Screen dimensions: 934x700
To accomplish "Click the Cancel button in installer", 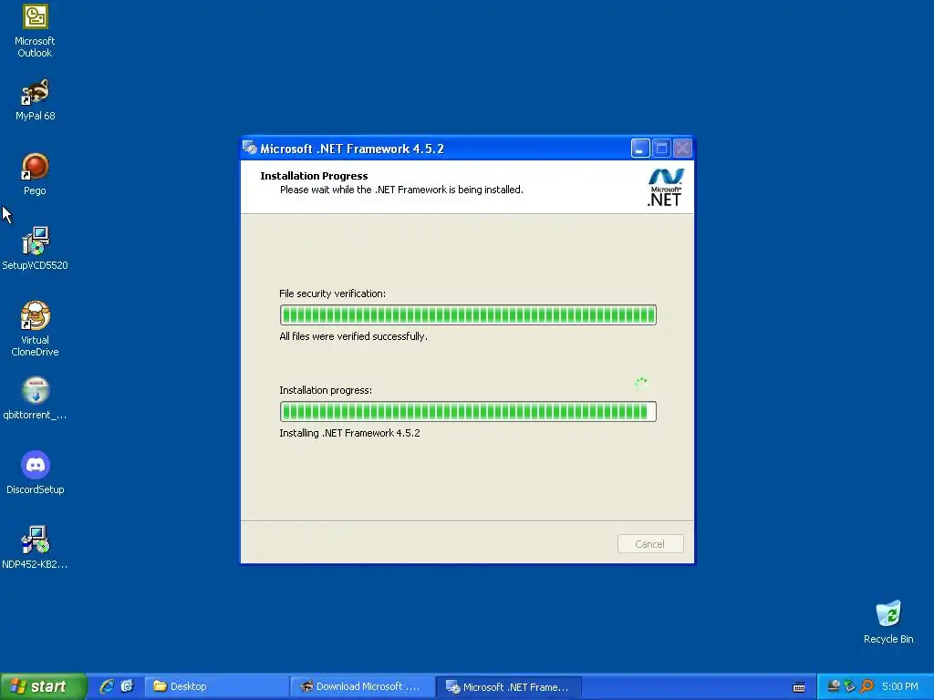I will [649, 544].
